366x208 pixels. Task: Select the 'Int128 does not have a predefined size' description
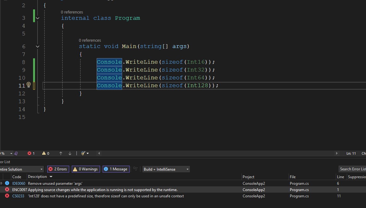pyautogui.click(x=106, y=196)
